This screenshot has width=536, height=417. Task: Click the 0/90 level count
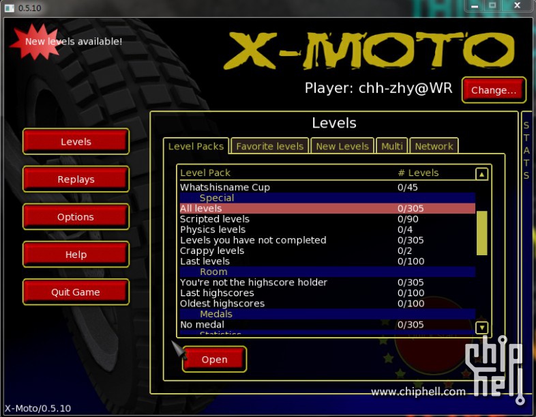(x=408, y=219)
